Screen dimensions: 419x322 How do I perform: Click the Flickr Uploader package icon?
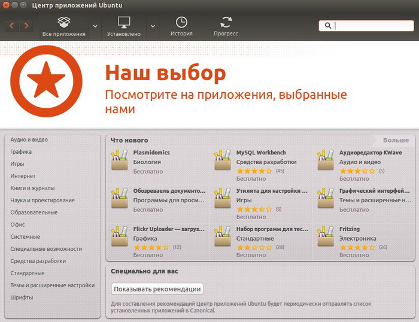tap(120, 236)
